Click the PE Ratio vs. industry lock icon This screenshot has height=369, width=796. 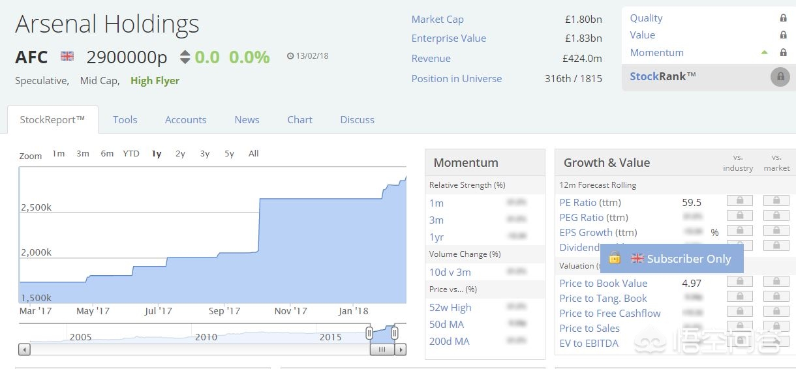[740, 201]
